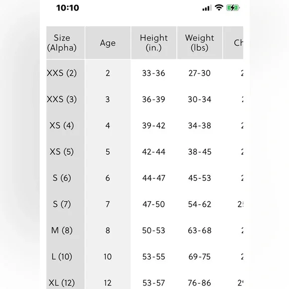Select the XS (5) size row label

(62, 151)
